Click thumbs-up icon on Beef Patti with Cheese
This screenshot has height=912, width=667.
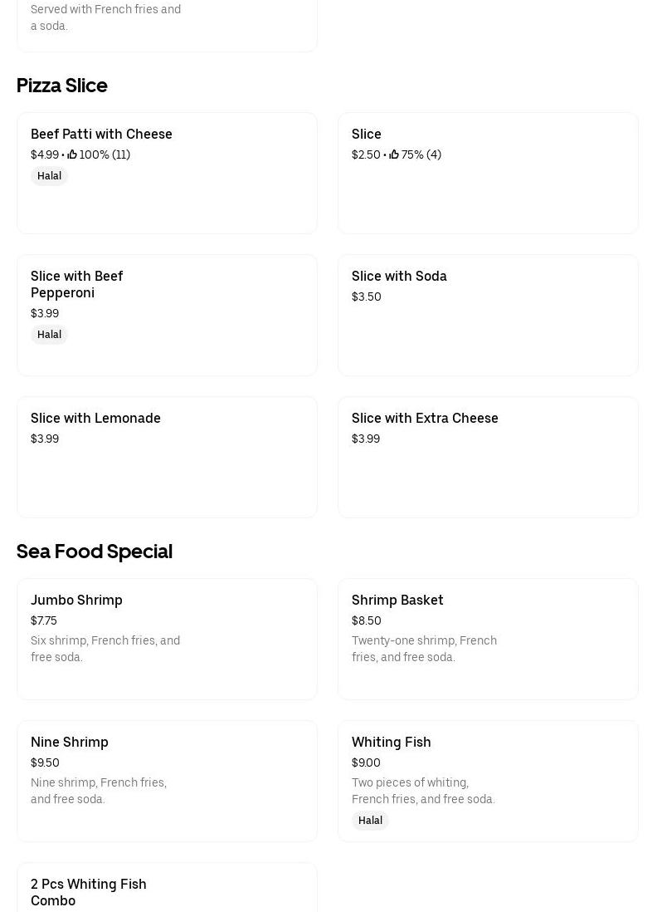tap(72, 154)
